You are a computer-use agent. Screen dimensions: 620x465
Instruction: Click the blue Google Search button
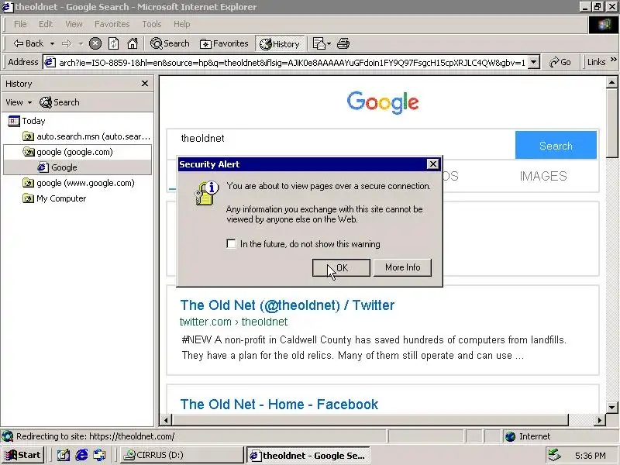point(556,145)
